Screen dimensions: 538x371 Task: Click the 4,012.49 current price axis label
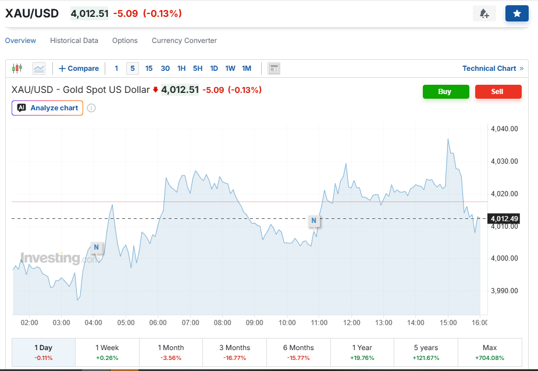click(x=504, y=218)
